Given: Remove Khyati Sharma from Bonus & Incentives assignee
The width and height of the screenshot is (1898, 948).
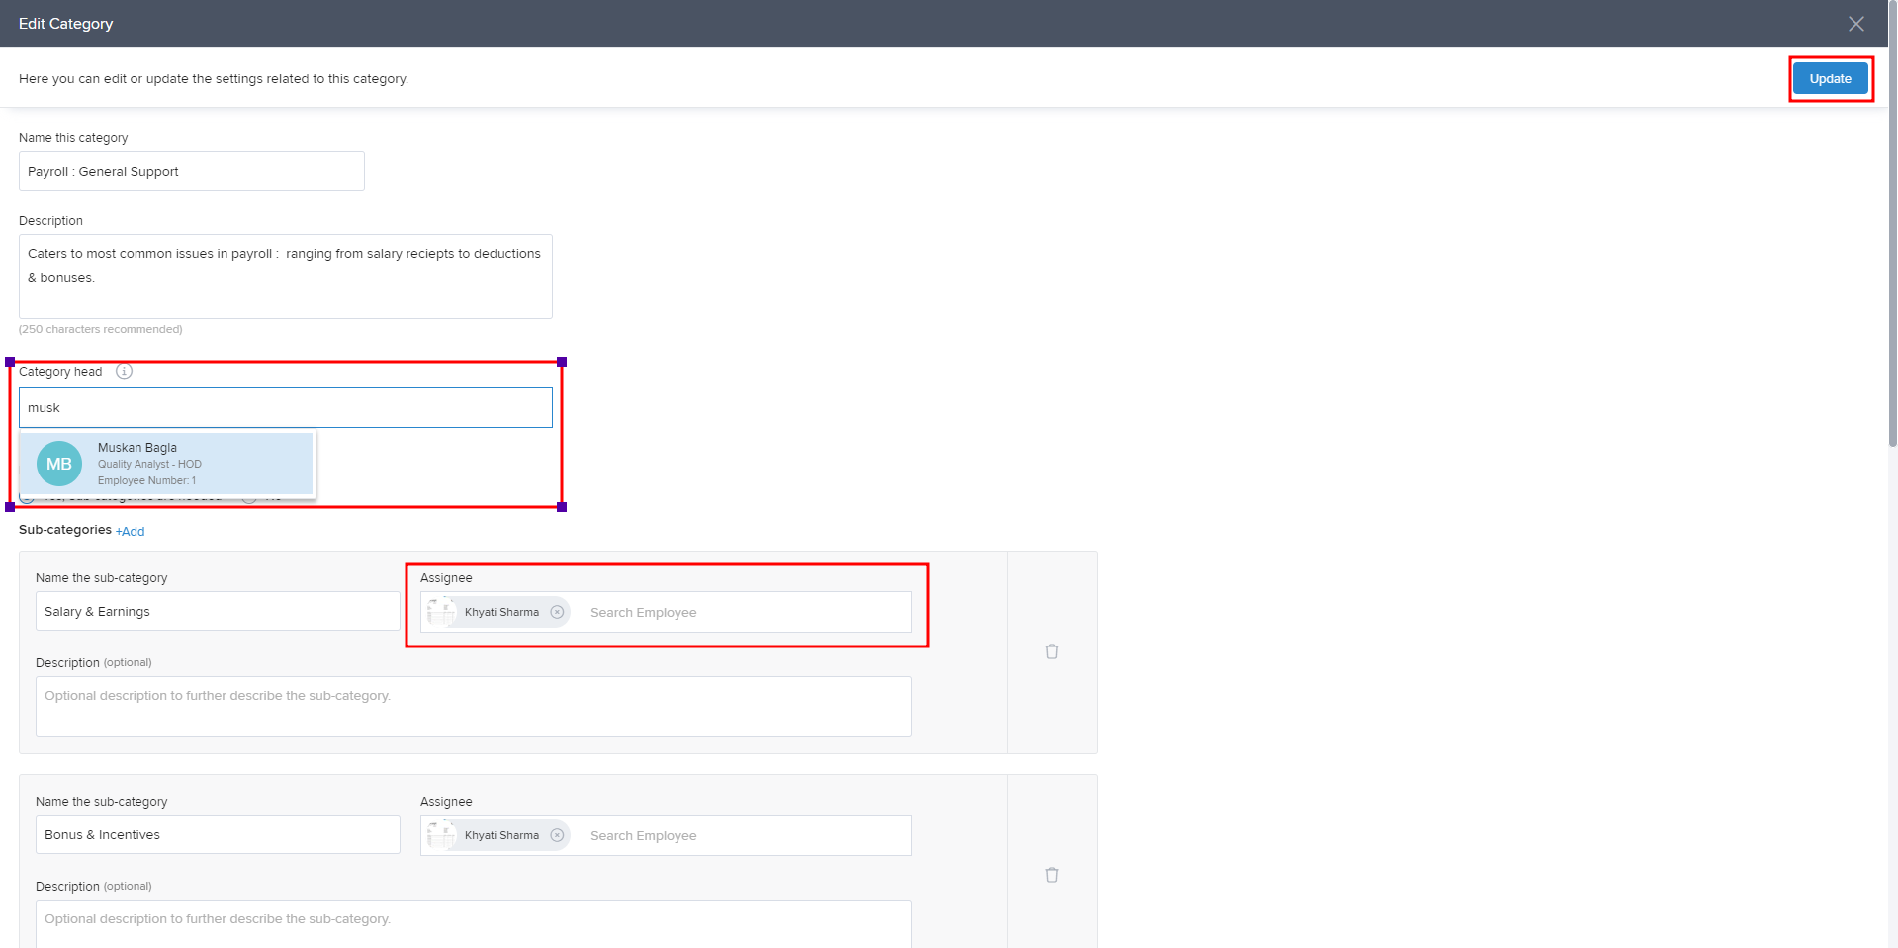Looking at the screenshot, I should point(557,836).
